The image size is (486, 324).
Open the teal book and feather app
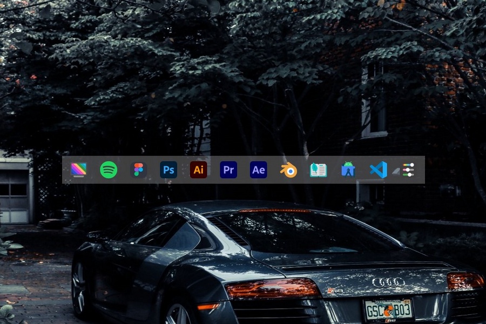318,170
